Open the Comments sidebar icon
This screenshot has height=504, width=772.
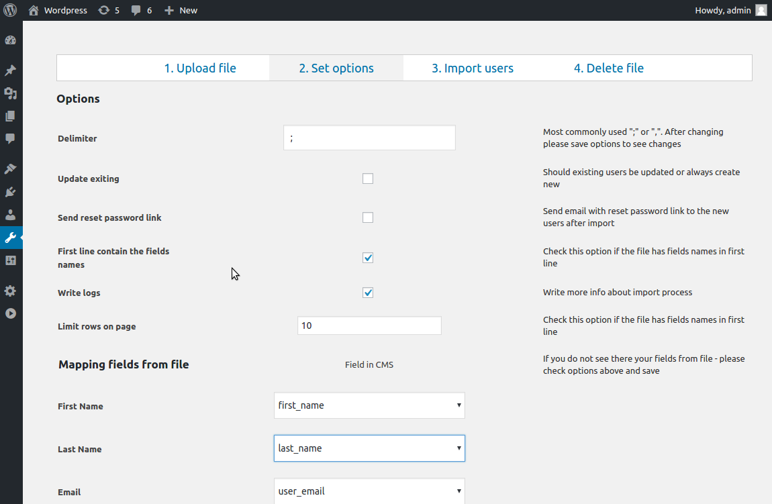pyautogui.click(x=10, y=139)
